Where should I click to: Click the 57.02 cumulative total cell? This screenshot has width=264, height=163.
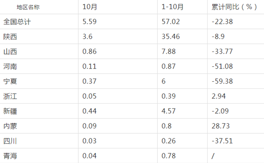(x=171, y=22)
